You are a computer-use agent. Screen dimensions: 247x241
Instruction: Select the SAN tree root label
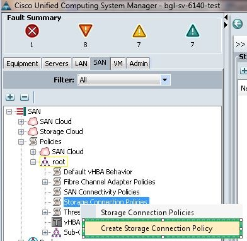[34, 111]
